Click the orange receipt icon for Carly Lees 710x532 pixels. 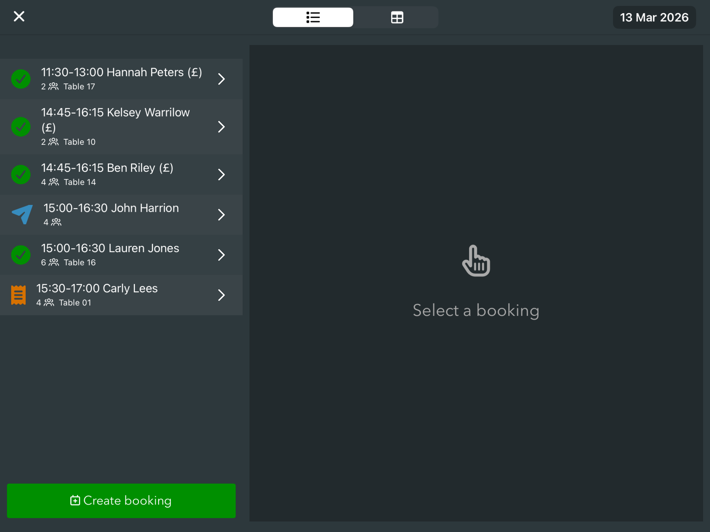(x=18, y=295)
